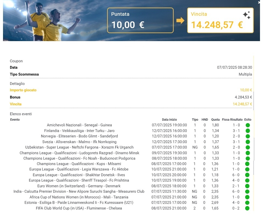Click the green outcome dot for Mali - Tanzania
This screenshot has width=263, height=223.
247,197
